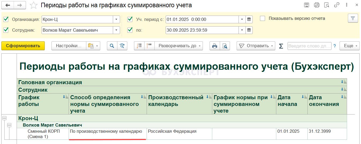This screenshot has width=361, height=144.
Task: Click the Сотрудник field Волков Марат Савельевич
Action: (77, 30)
